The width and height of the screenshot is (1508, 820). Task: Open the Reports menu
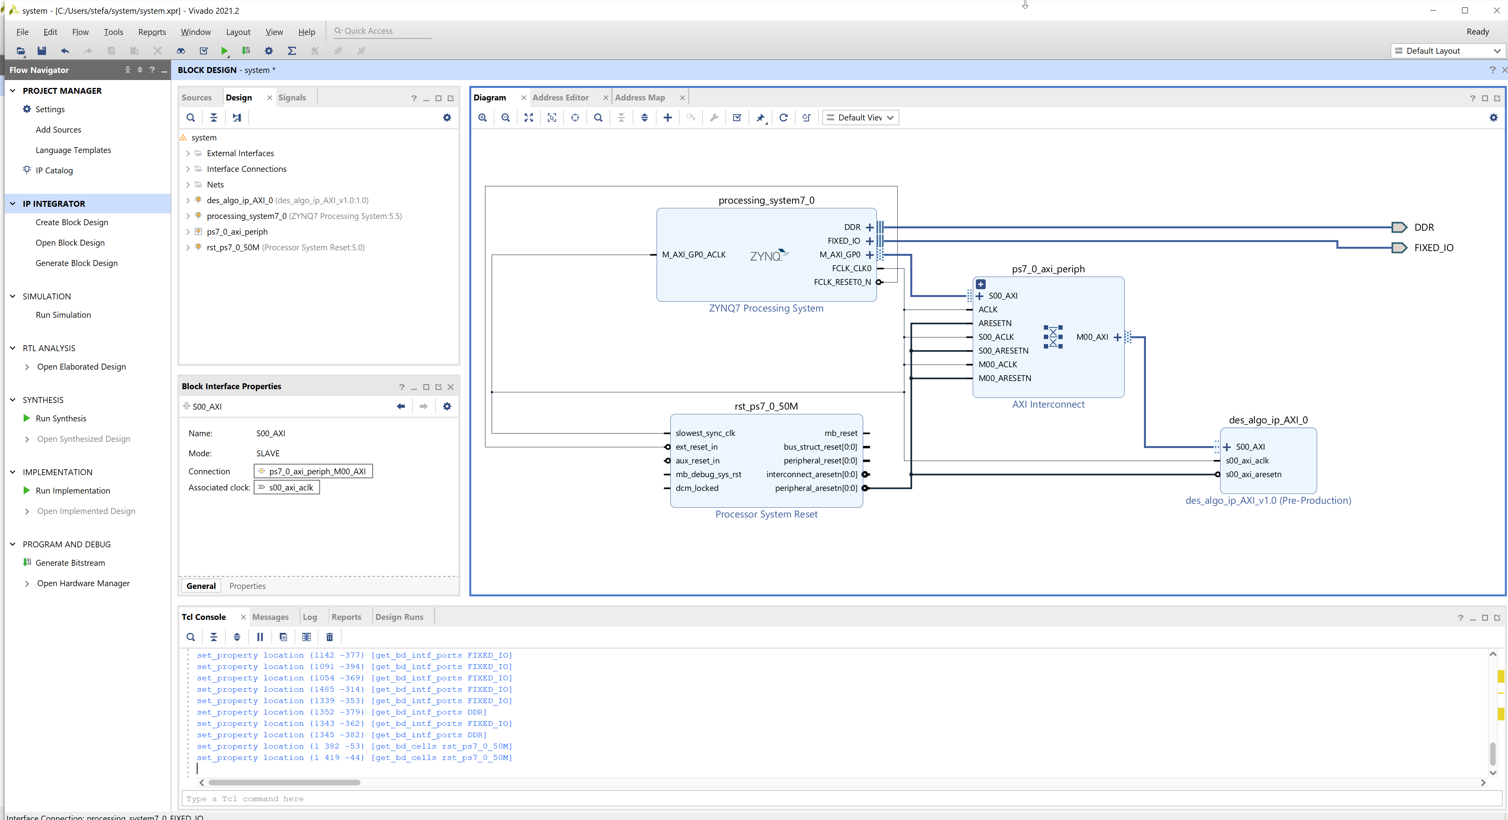152,32
